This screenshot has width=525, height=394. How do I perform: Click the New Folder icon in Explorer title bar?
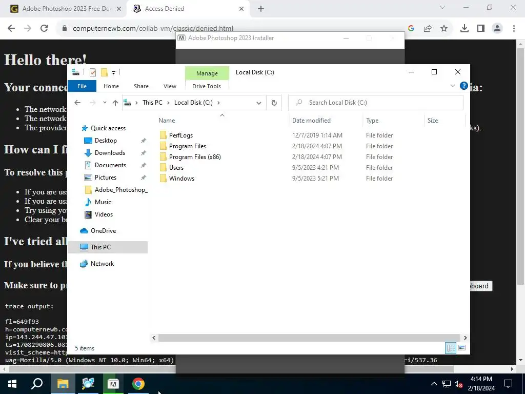(x=104, y=72)
